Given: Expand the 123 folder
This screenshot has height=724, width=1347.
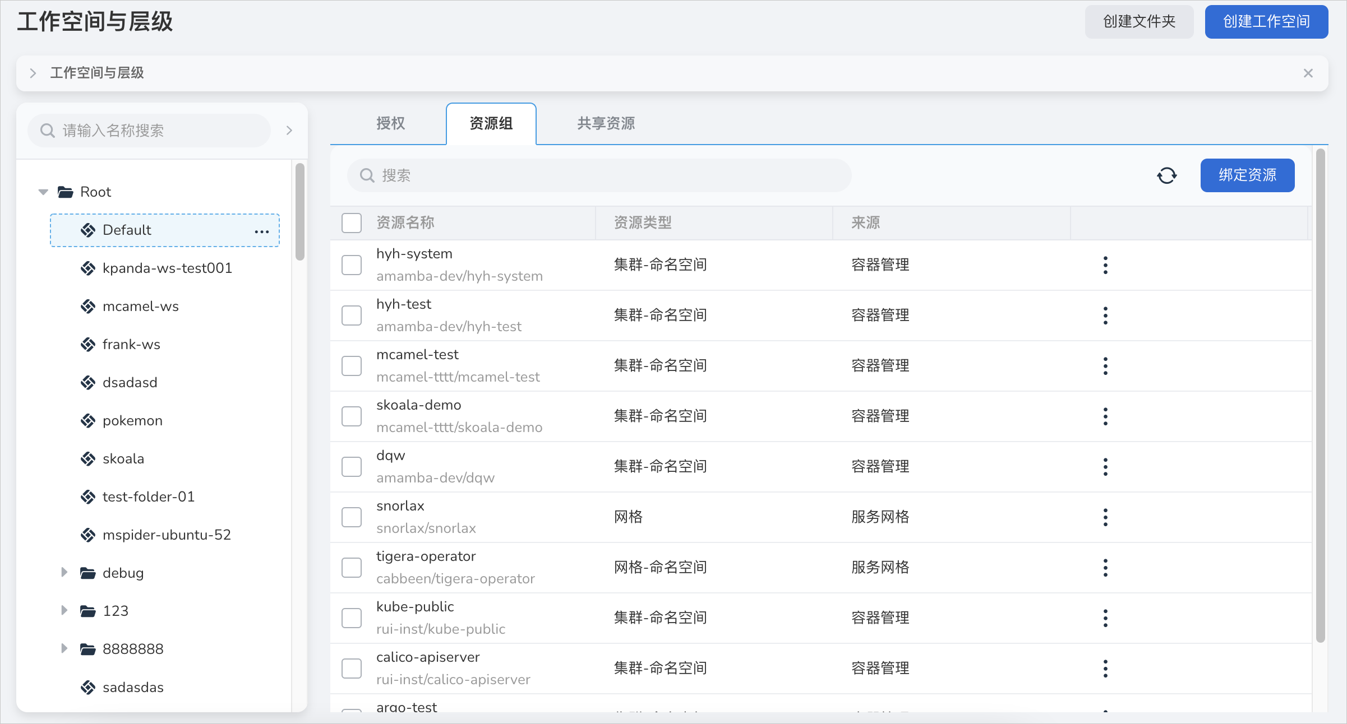Looking at the screenshot, I should (64, 610).
